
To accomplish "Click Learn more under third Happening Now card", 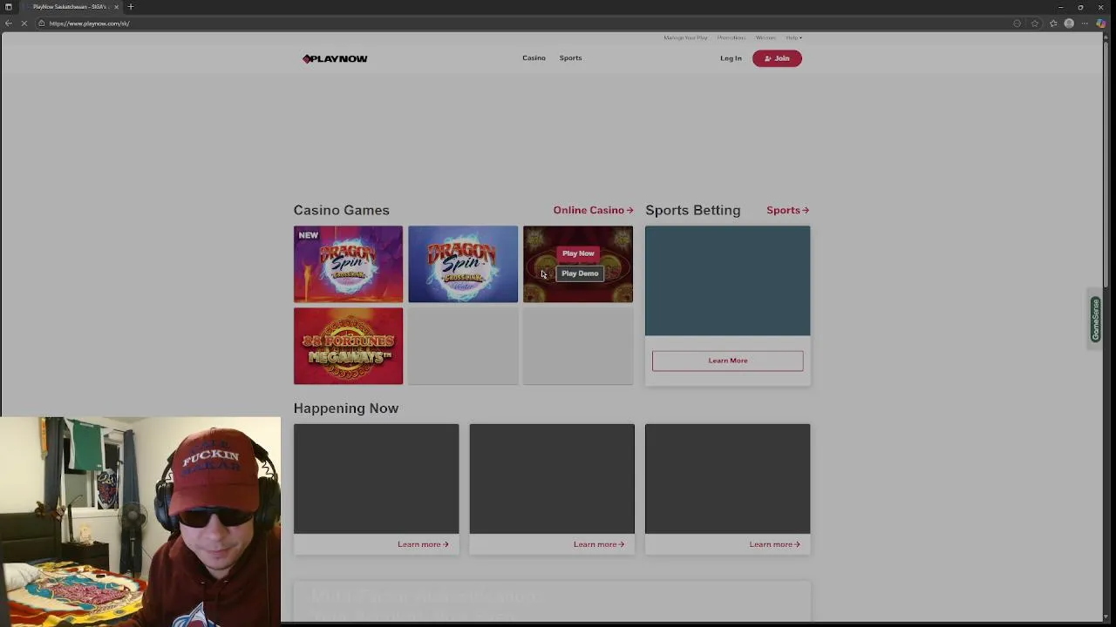I will coord(774,544).
